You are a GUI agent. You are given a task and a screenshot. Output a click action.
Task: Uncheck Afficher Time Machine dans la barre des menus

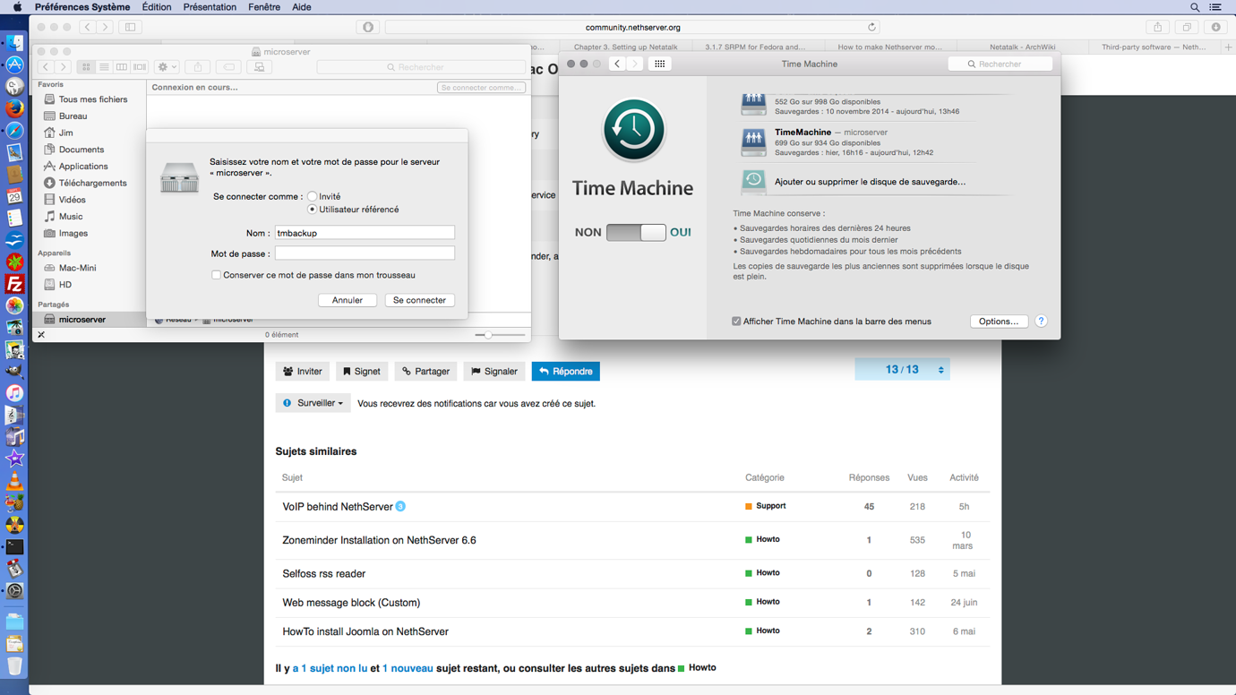(736, 321)
